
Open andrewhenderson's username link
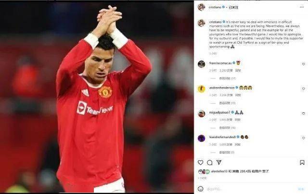tap(222, 88)
